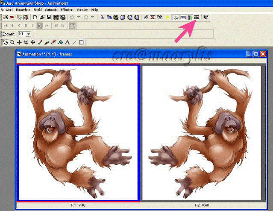Open the Bestand menu
Screen dimensions: 273x211
pyautogui.click(x=6, y=10)
